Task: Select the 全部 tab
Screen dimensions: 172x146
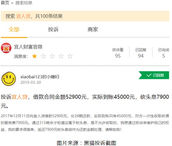Action: 14,30
